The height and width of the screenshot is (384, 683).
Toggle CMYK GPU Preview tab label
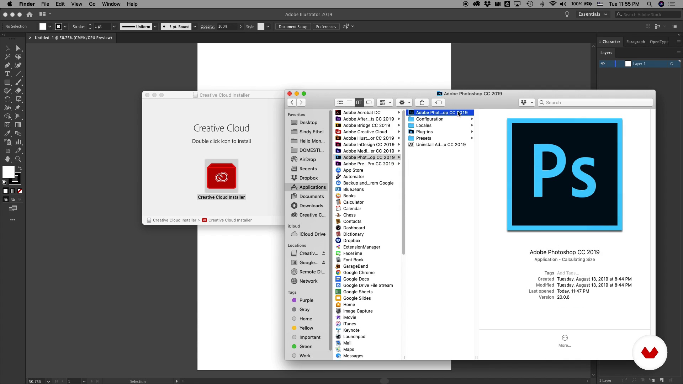pyautogui.click(x=73, y=37)
